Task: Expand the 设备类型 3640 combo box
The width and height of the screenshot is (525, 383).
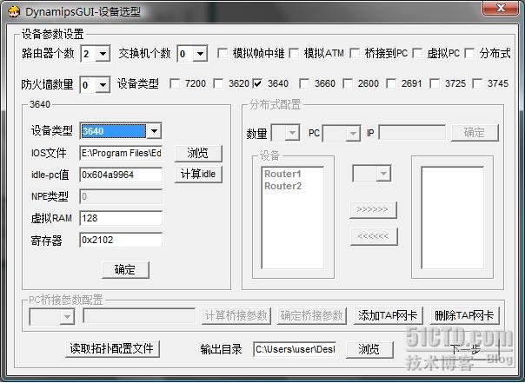Action: click(x=154, y=131)
